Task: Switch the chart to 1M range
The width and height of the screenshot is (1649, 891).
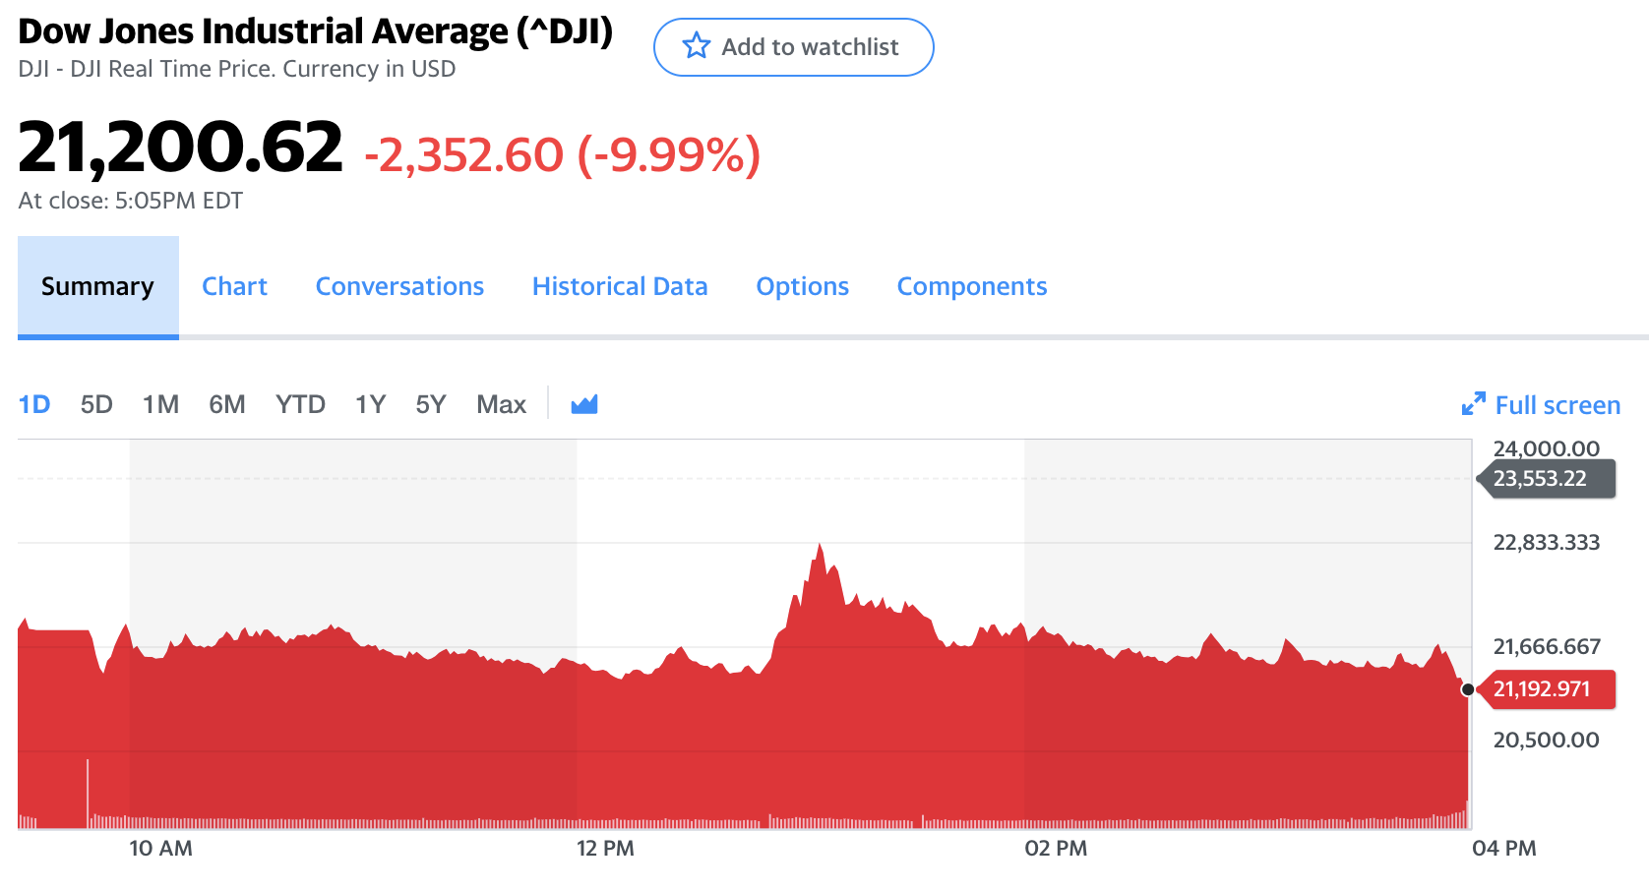Action: coord(160,404)
